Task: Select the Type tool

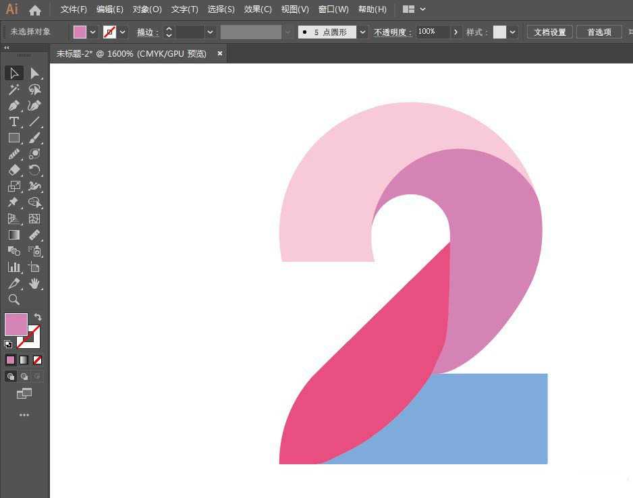Action: (13, 121)
